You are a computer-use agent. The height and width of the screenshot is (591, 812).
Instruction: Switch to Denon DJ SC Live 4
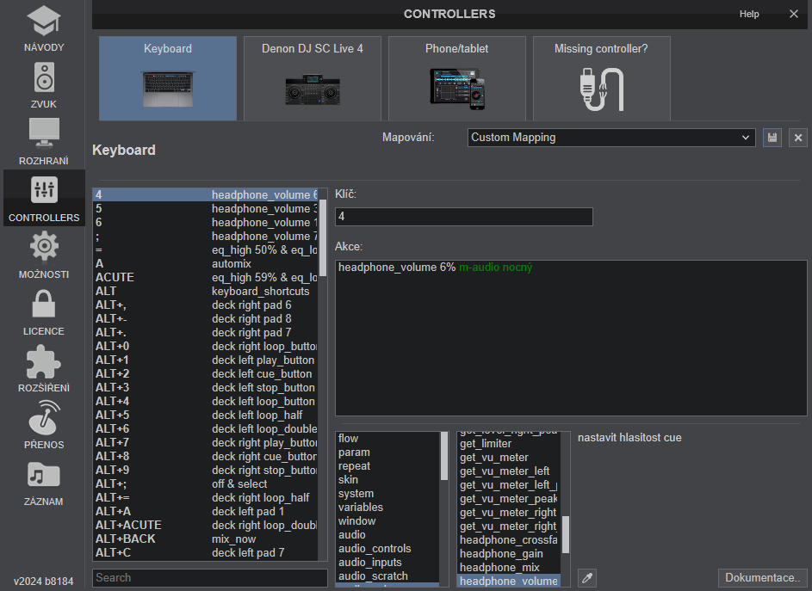tap(313, 78)
